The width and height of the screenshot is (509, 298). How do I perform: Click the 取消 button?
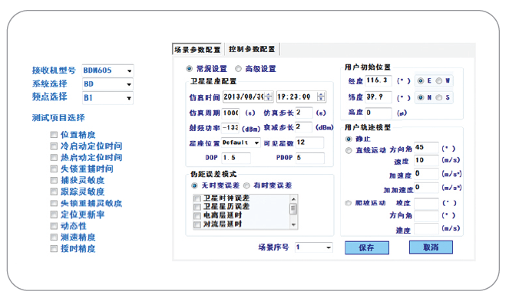(431, 247)
